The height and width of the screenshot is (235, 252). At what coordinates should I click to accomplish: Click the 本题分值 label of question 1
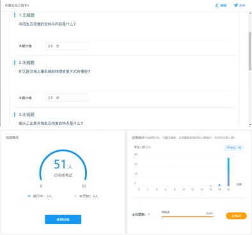(x=25, y=46)
